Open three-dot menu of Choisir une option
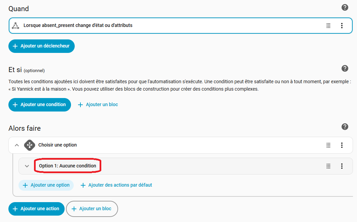Viewport: 357px width, 222px height. [x=342, y=145]
